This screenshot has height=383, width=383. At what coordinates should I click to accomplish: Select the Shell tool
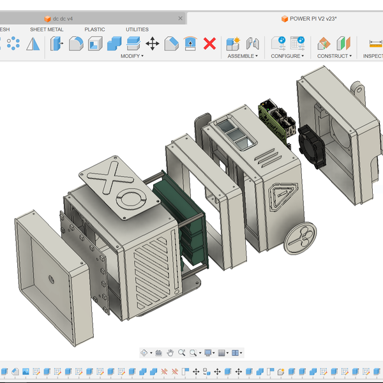pos(95,43)
